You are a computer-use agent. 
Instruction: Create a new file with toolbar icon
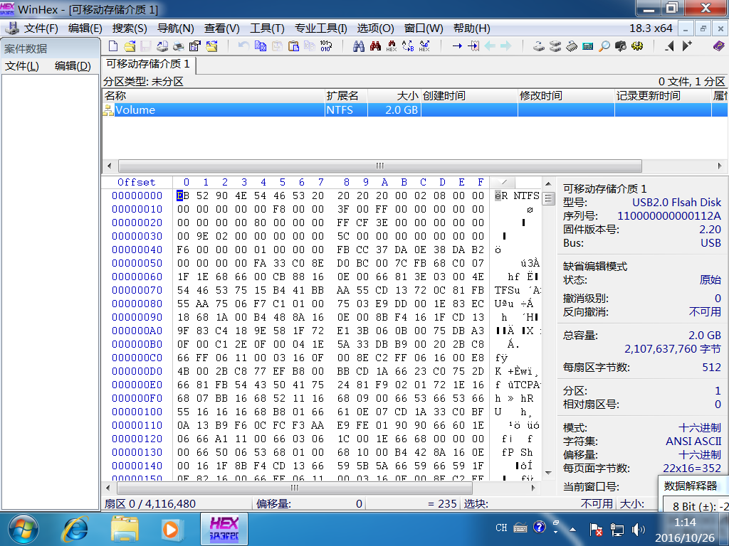pyautogui.click(x=113, y=45)
